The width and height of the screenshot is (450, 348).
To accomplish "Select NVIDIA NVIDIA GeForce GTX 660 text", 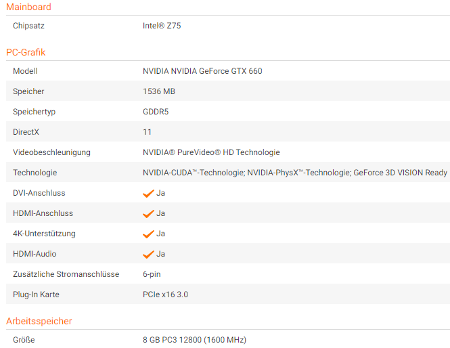I will (202, 71).
